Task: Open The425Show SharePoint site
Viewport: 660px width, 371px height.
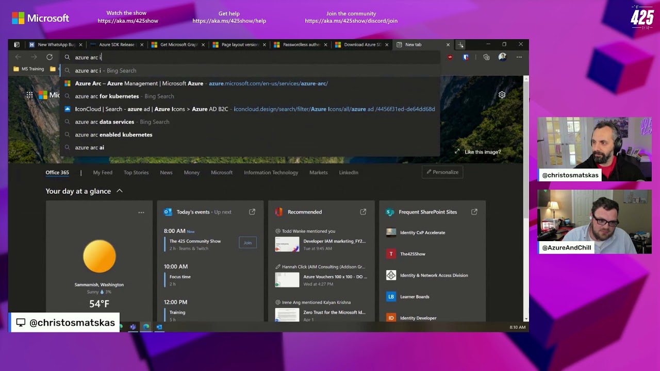Action: tap(406, 254)
